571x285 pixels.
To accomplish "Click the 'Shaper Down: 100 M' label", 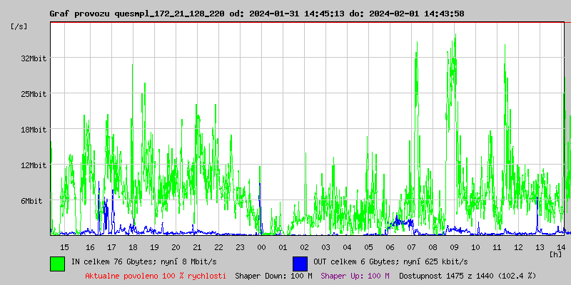I will (x=273, y=276).
